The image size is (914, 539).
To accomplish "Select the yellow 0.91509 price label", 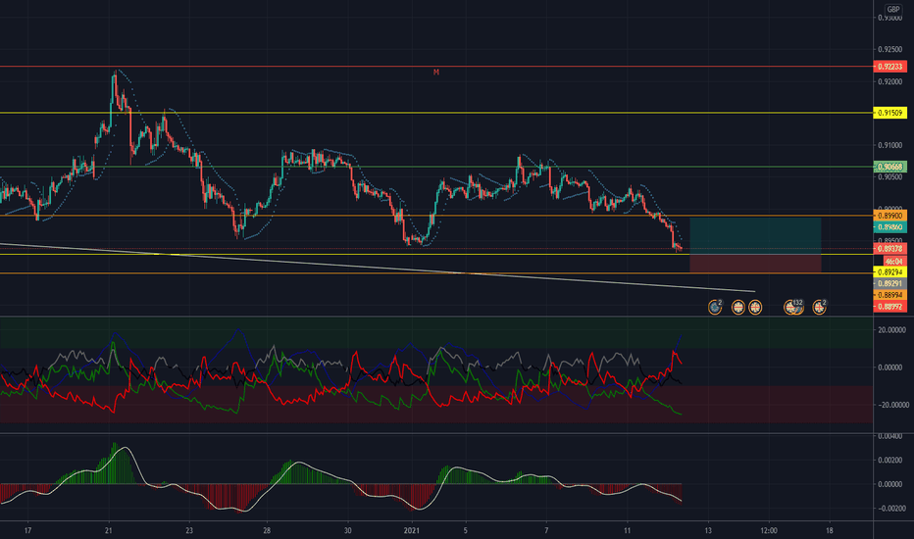I will (x=890, y=113).
